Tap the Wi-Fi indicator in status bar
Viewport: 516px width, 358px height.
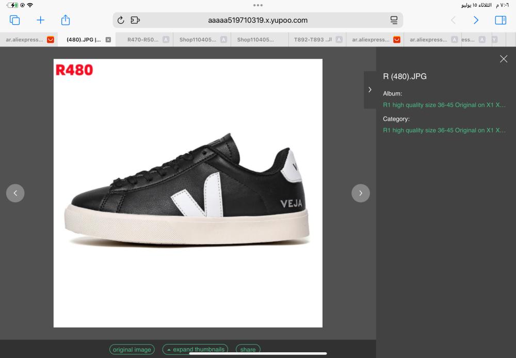click(30, 5)
